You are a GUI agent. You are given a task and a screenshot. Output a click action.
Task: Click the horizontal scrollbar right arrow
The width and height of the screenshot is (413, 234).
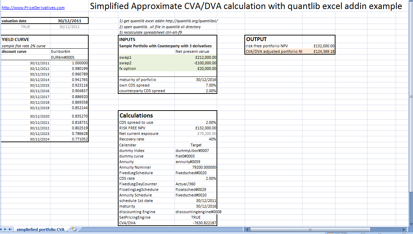point(403,229)
